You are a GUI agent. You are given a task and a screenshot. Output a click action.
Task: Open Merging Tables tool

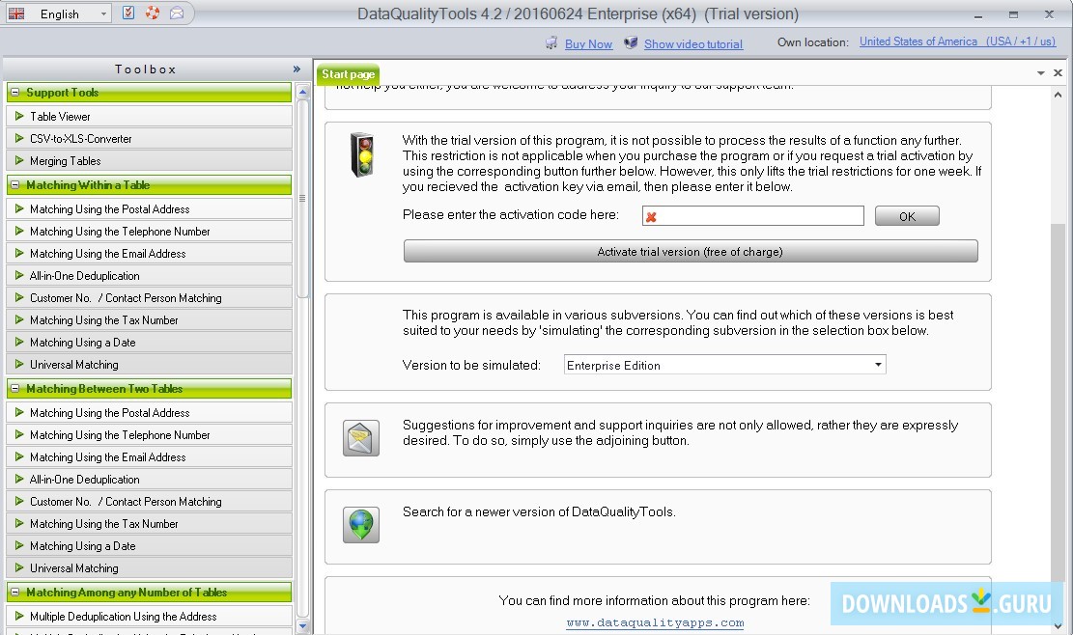tap(149, 161)
